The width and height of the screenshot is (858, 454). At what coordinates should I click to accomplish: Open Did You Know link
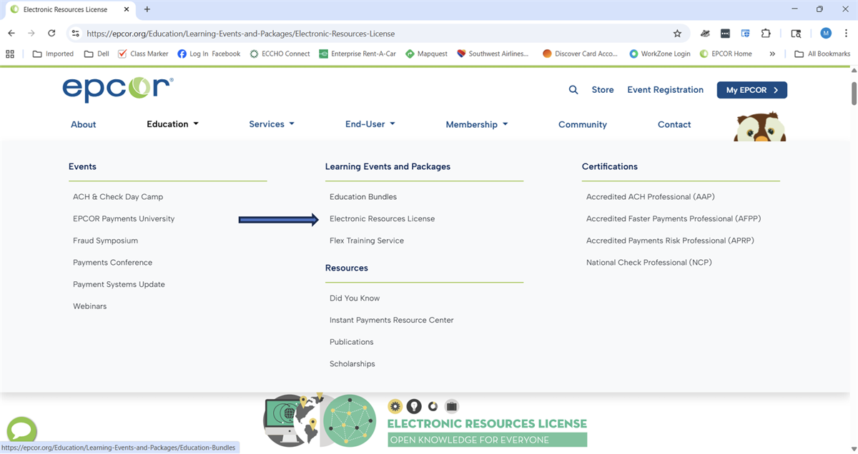point(355,298)
